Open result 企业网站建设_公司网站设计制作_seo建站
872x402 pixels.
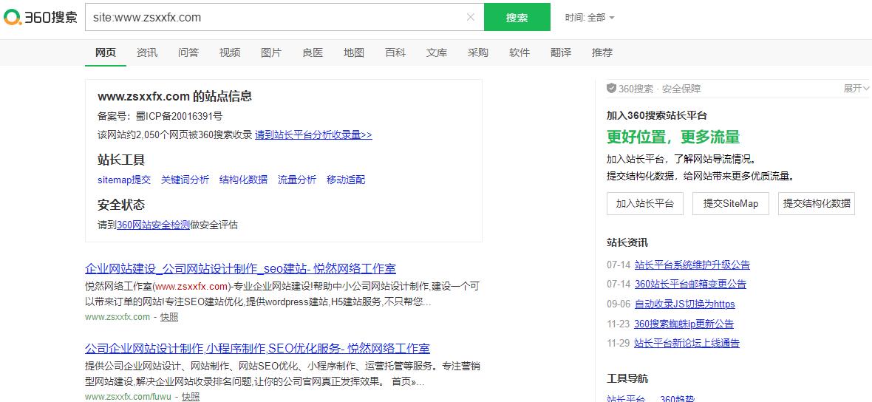point(240,268)
